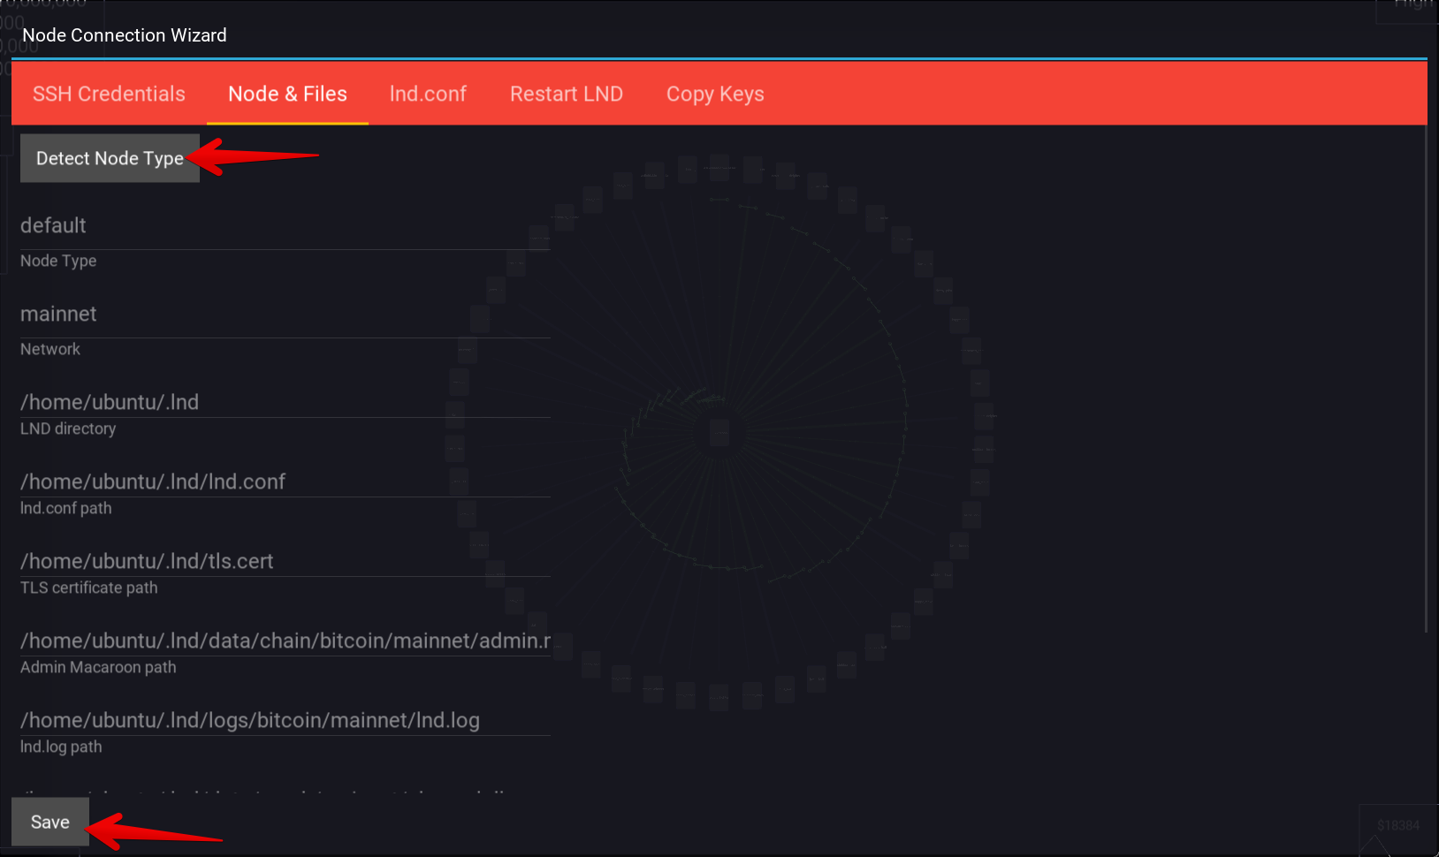Image resolution: width=1439 pixels, height=857 pixels.
Task: Click the Admin Macaroon path label
Action: point(98,667)
